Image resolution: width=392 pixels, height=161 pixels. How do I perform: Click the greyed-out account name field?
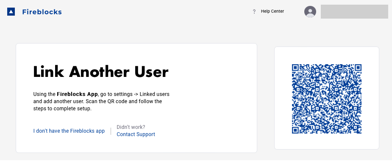coord(355,11)
